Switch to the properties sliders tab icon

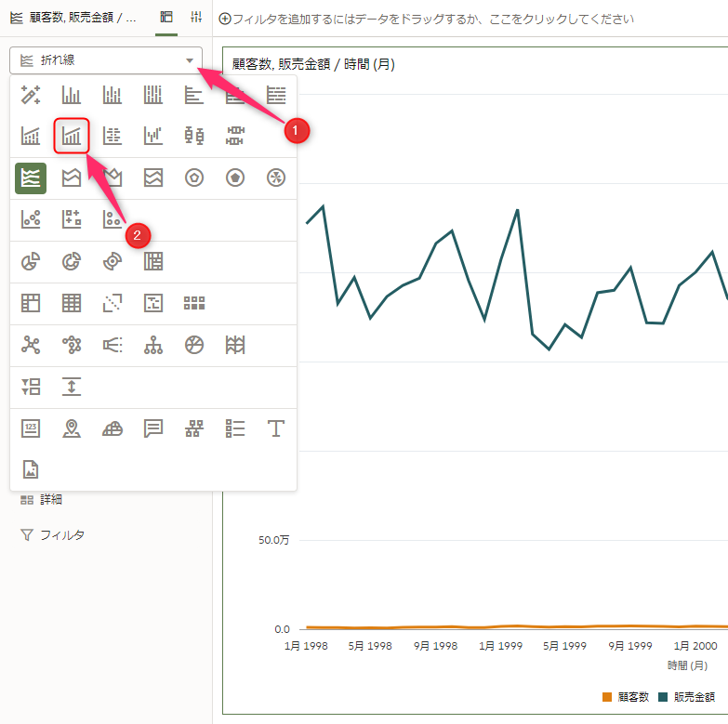click(x=196, y=17)
